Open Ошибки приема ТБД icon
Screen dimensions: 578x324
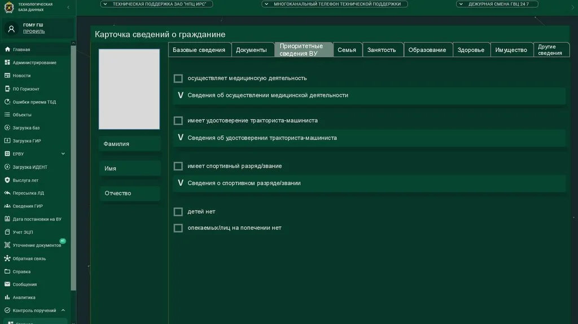(8, 102)
